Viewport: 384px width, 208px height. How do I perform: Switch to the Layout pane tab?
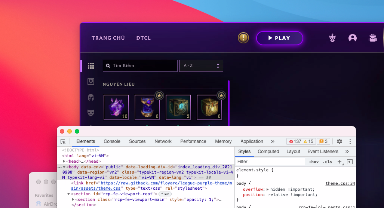[x=293, y=152]
